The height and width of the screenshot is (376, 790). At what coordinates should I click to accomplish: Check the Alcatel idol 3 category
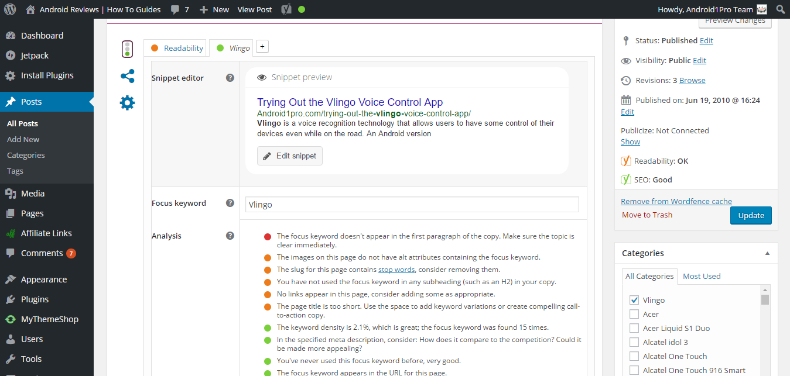tap(634, 342)
